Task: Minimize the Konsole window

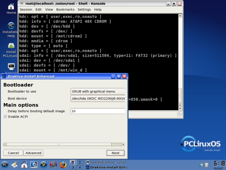Action: [x=168, y=3]
